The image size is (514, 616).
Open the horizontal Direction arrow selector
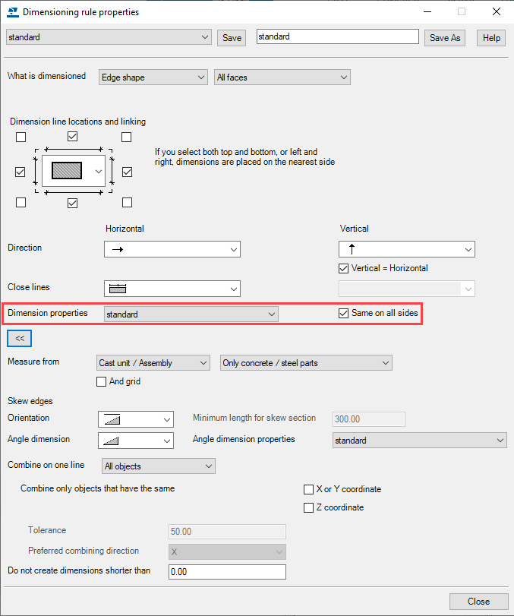coord(172,248)
